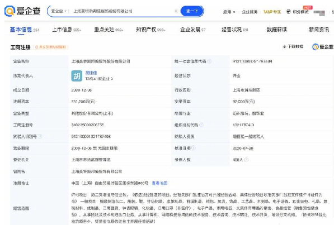Click the help icon beside 核准日期
Image resolution: width=334 pixels, height=225 pixels.
click(194, 148)
